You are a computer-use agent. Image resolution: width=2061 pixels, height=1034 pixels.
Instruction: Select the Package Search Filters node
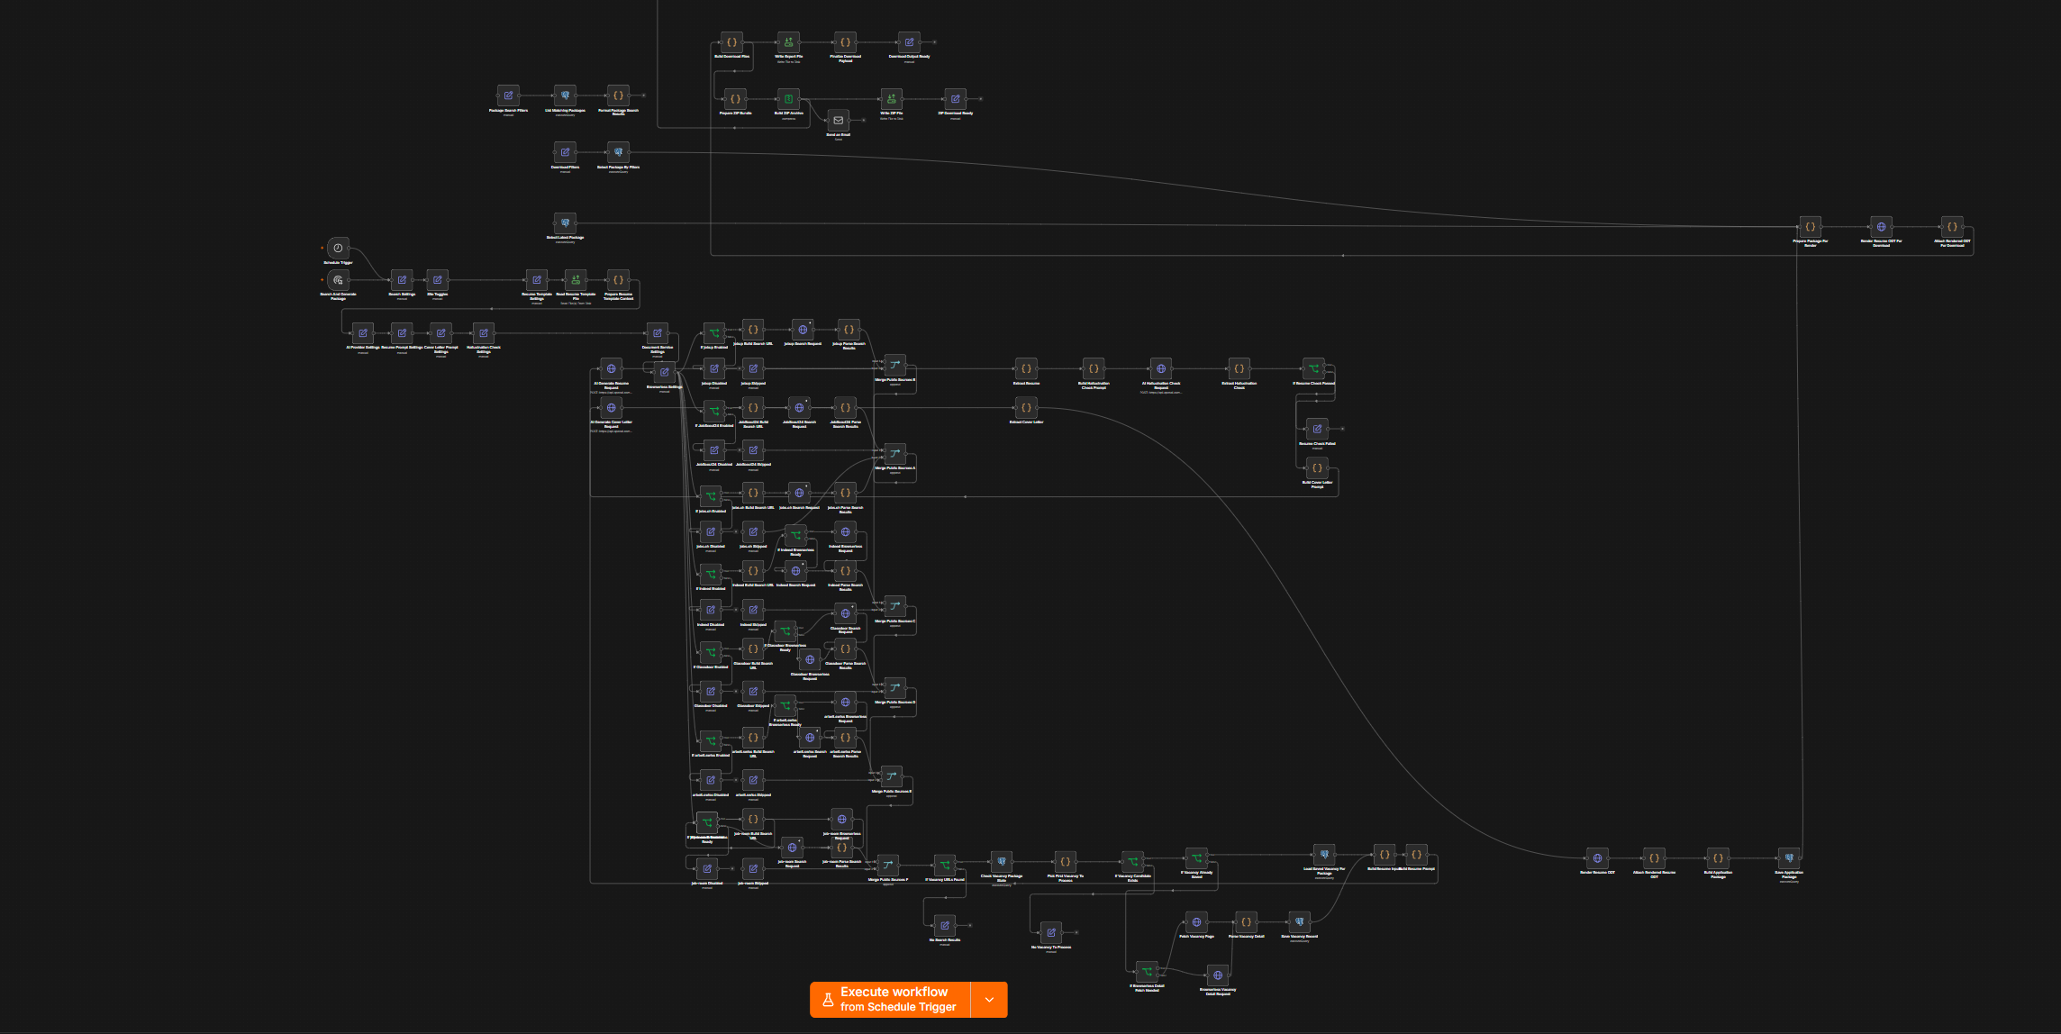coord(508,95)
